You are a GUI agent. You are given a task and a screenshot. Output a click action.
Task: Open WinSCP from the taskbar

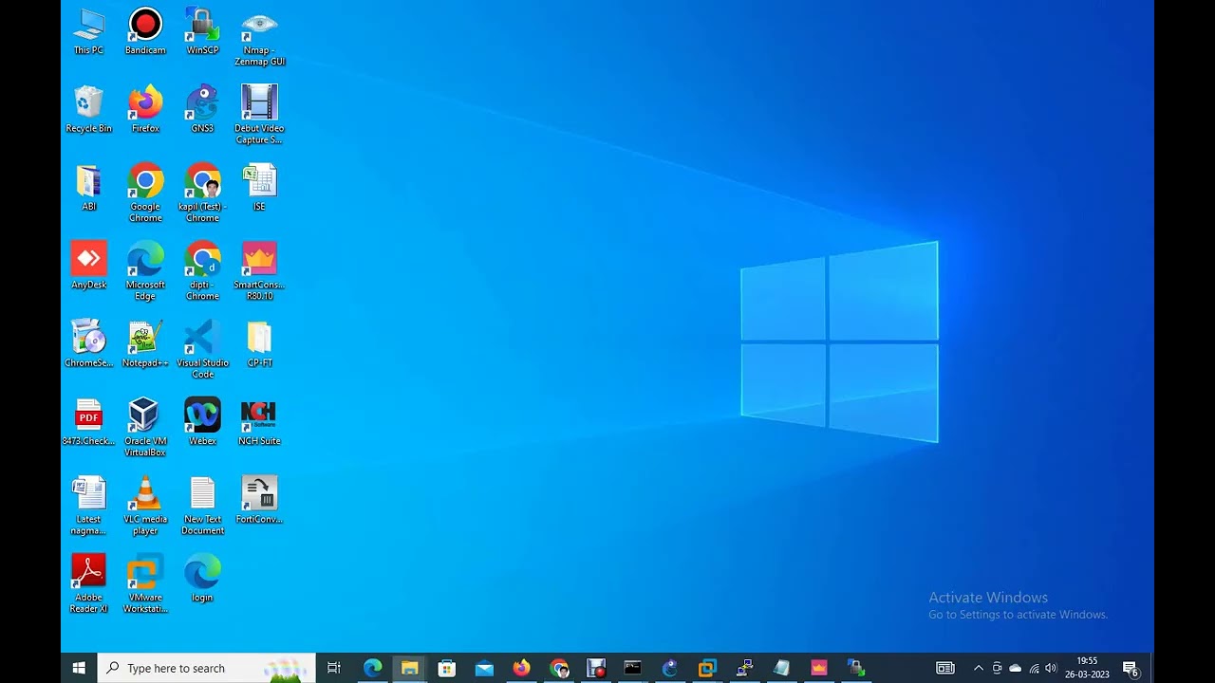(856, 668)
